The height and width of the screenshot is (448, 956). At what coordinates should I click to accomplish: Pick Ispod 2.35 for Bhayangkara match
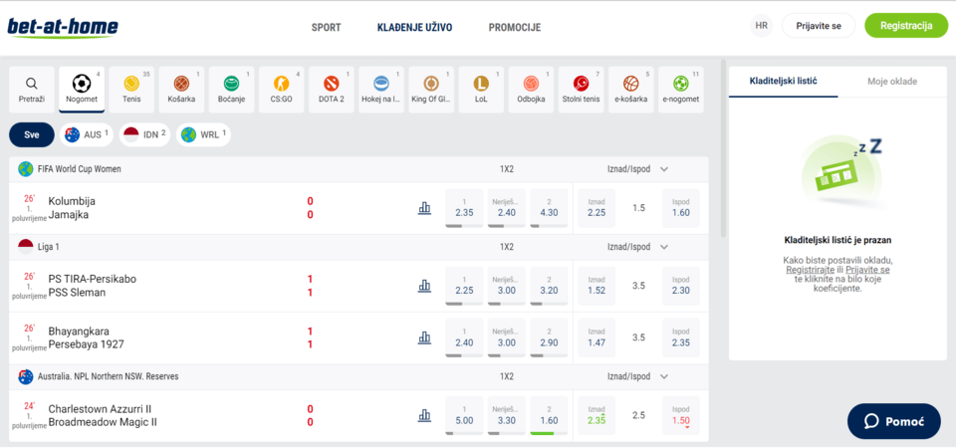point(681,338)
